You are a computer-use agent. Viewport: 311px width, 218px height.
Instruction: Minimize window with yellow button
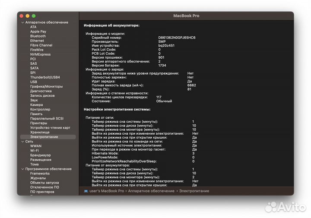click(28, 16)
